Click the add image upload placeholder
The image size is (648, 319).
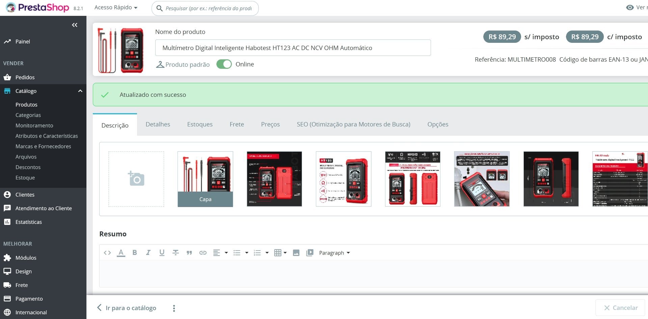(136, 179)
